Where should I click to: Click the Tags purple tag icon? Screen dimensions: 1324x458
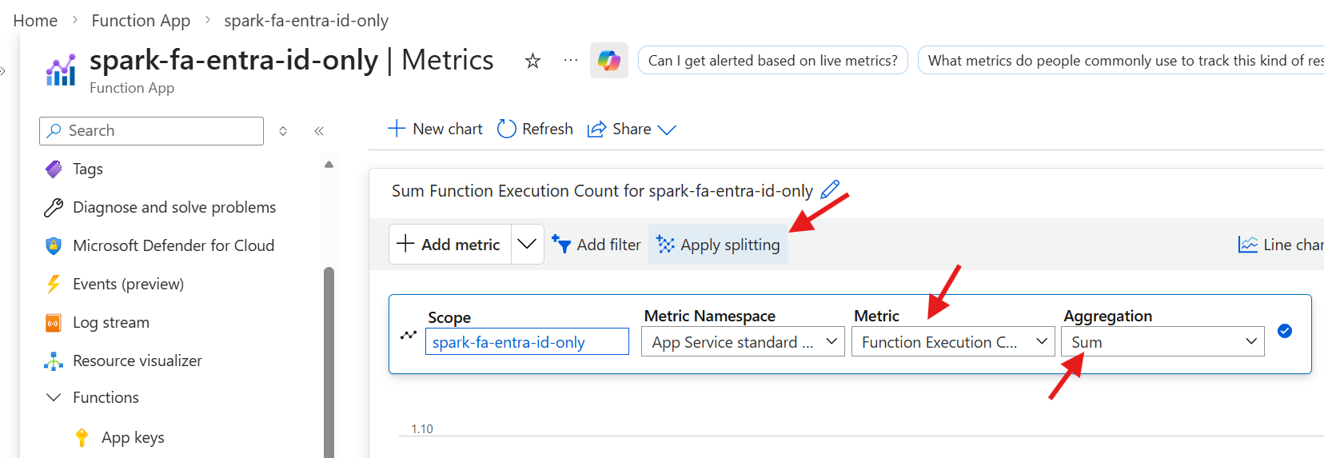pyautogui.click(x=54, y=169)
